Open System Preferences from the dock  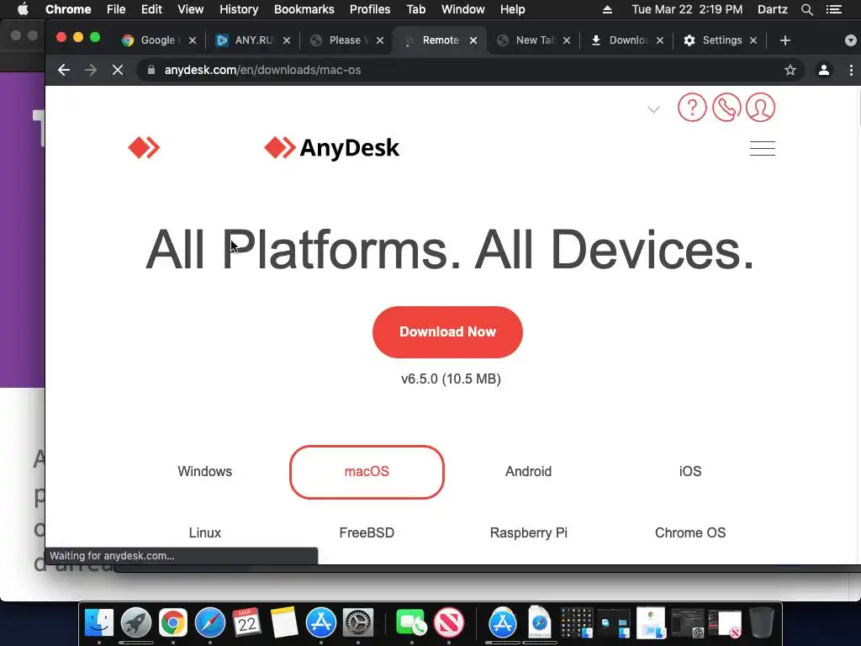358,623
